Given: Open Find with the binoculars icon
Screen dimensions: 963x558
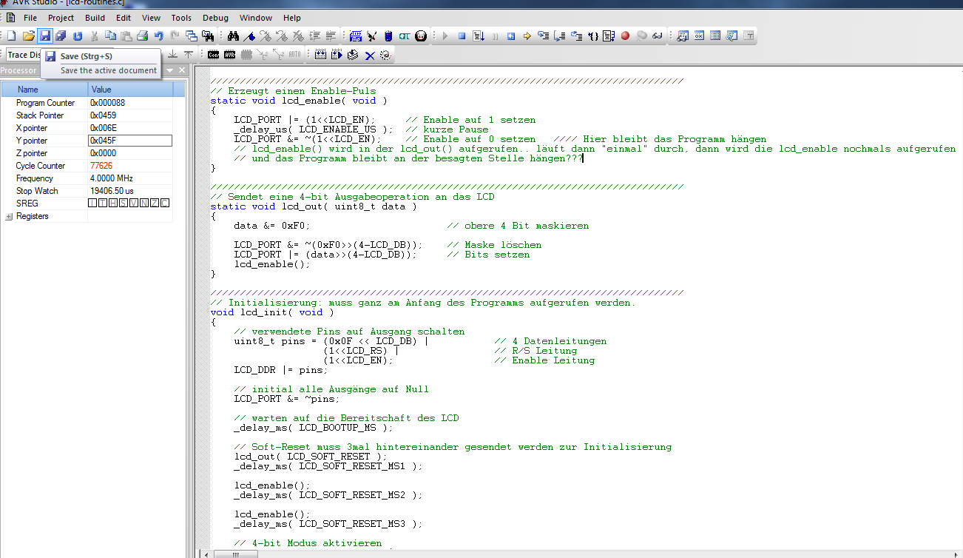Looking at the screenshot, I should click(x=233, y=36).
